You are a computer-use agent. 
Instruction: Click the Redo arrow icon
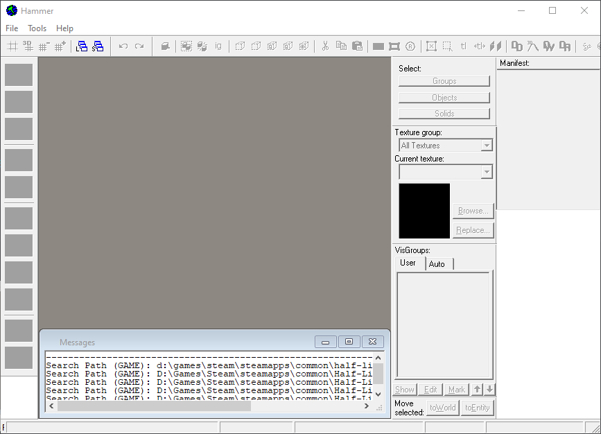(139, 46)
